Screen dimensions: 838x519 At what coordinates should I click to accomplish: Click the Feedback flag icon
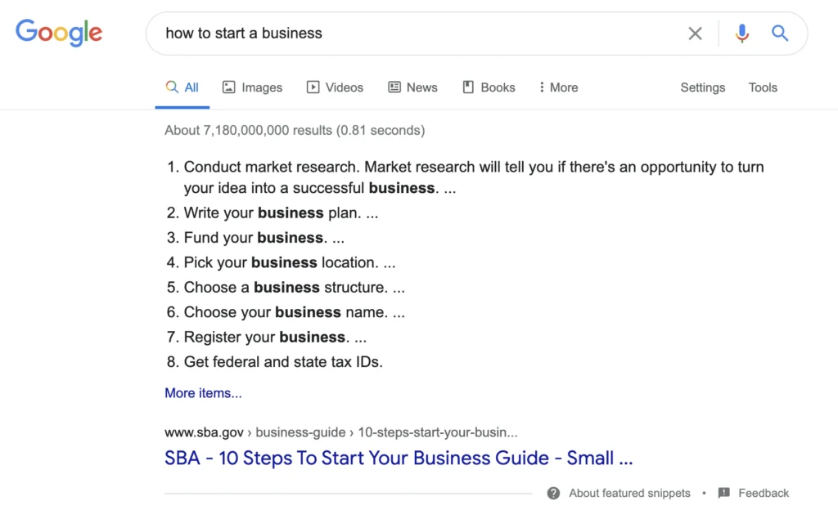[723, 493]
